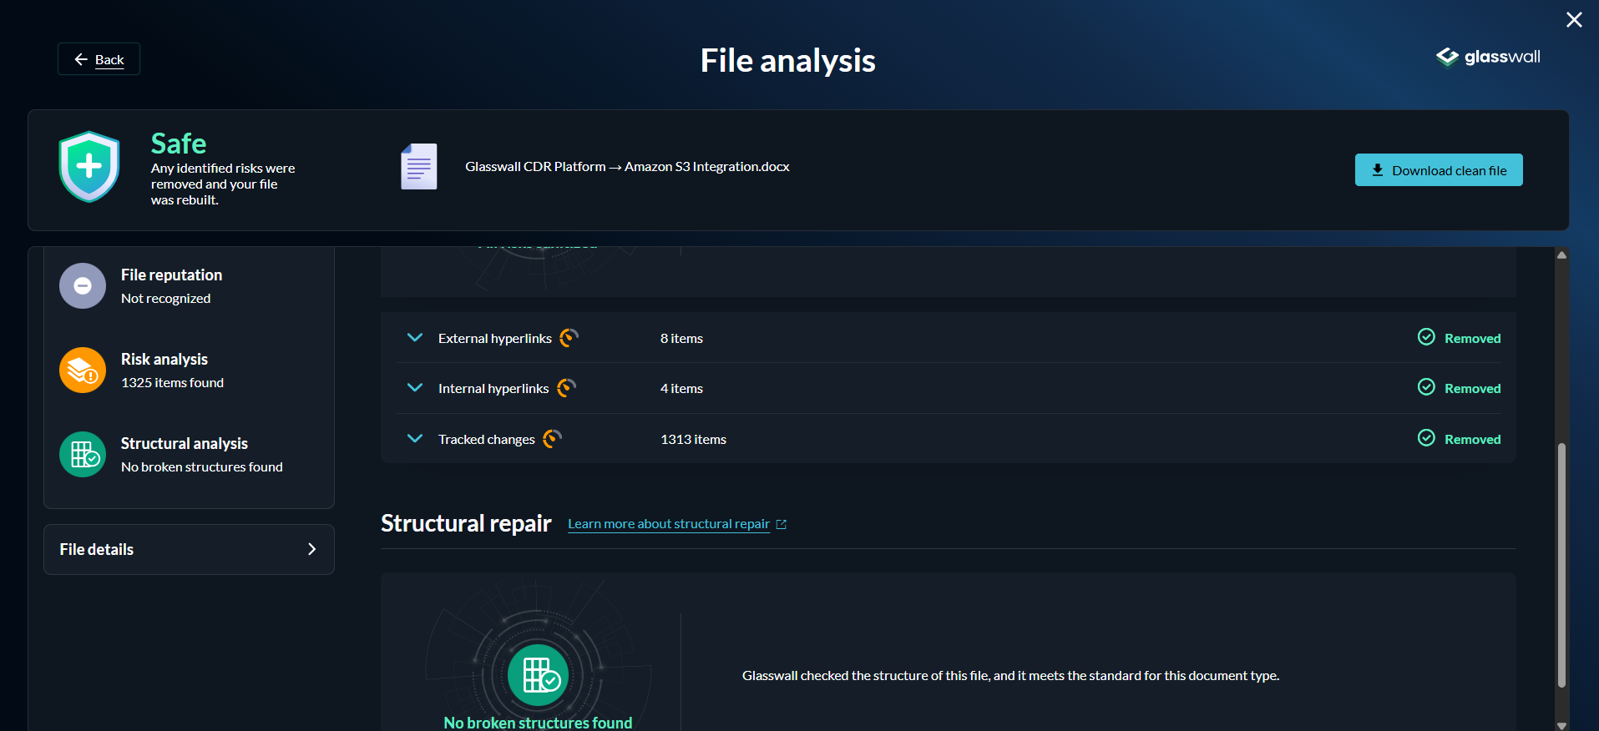1599x731 pixels.
Task: Click the 1313 items count
Action: 693,439
